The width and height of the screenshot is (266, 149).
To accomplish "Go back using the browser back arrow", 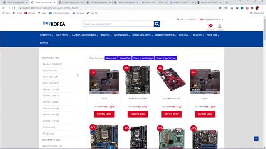I will 4,8.
